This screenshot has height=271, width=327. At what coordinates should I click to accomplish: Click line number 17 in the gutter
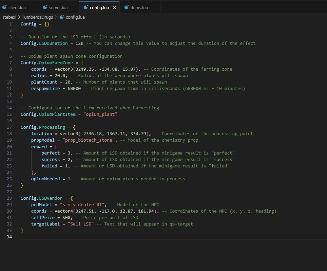coord(9,127)
